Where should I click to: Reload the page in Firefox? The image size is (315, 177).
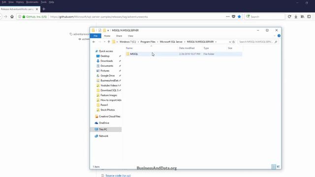pyautogui.click(x=289, y=17)
